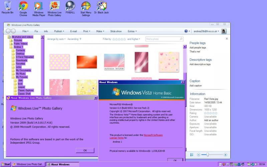This screenshot has height=167, width=267.
Task: Open Recycle Bin desktop icon
Action: (x=7, y=7)
